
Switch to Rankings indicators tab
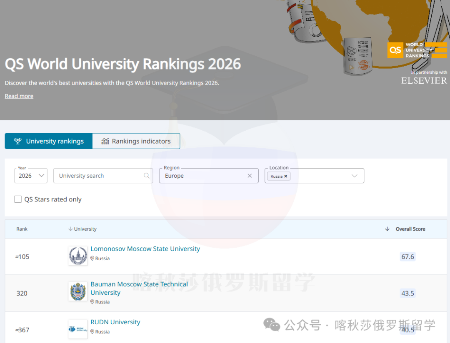pos(136,141)
